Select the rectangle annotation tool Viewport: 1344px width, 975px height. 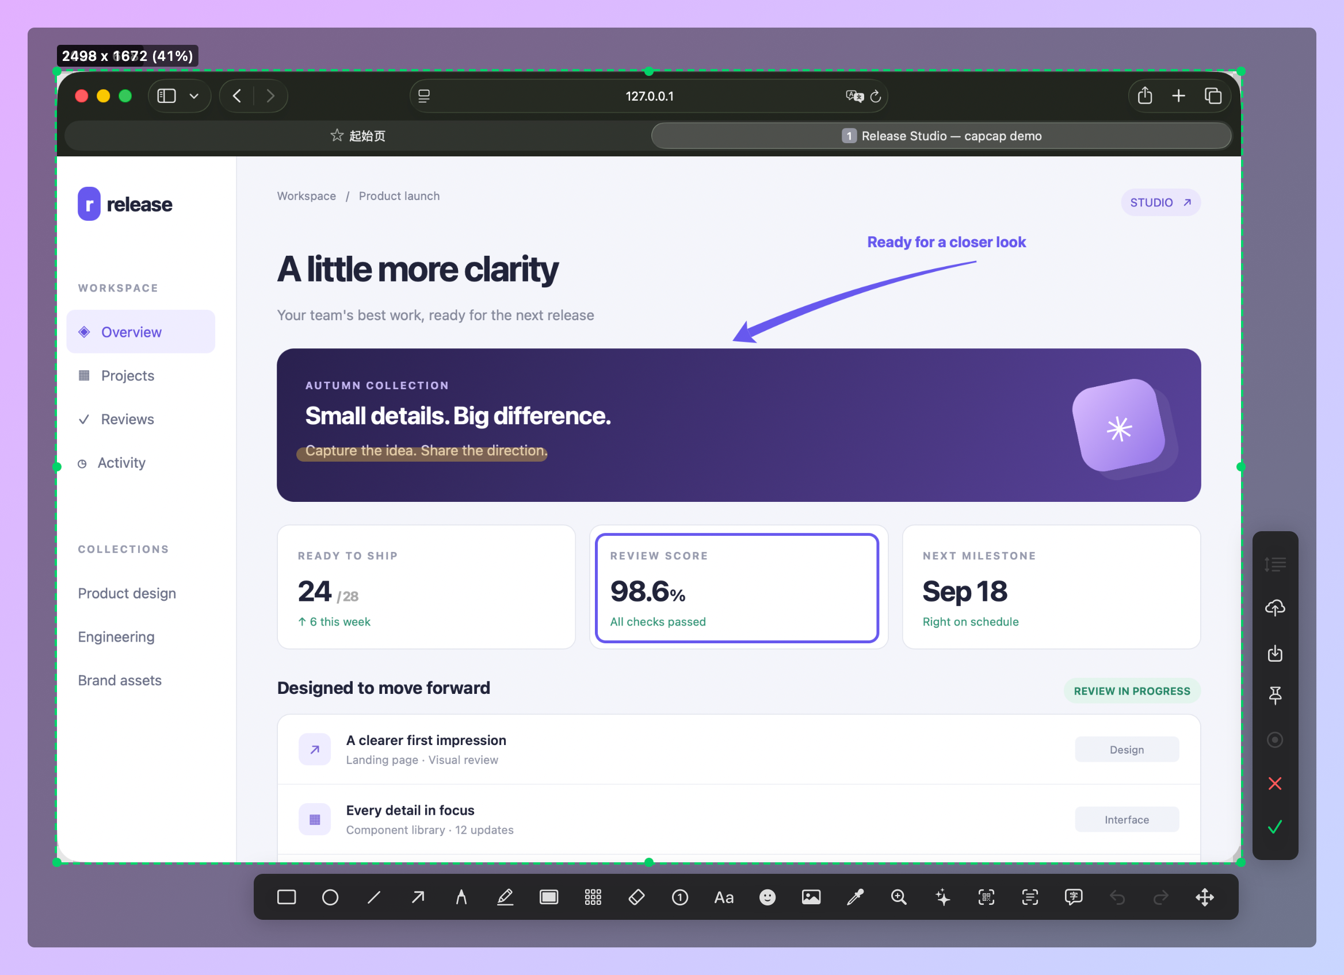click(x=286, y=897)
